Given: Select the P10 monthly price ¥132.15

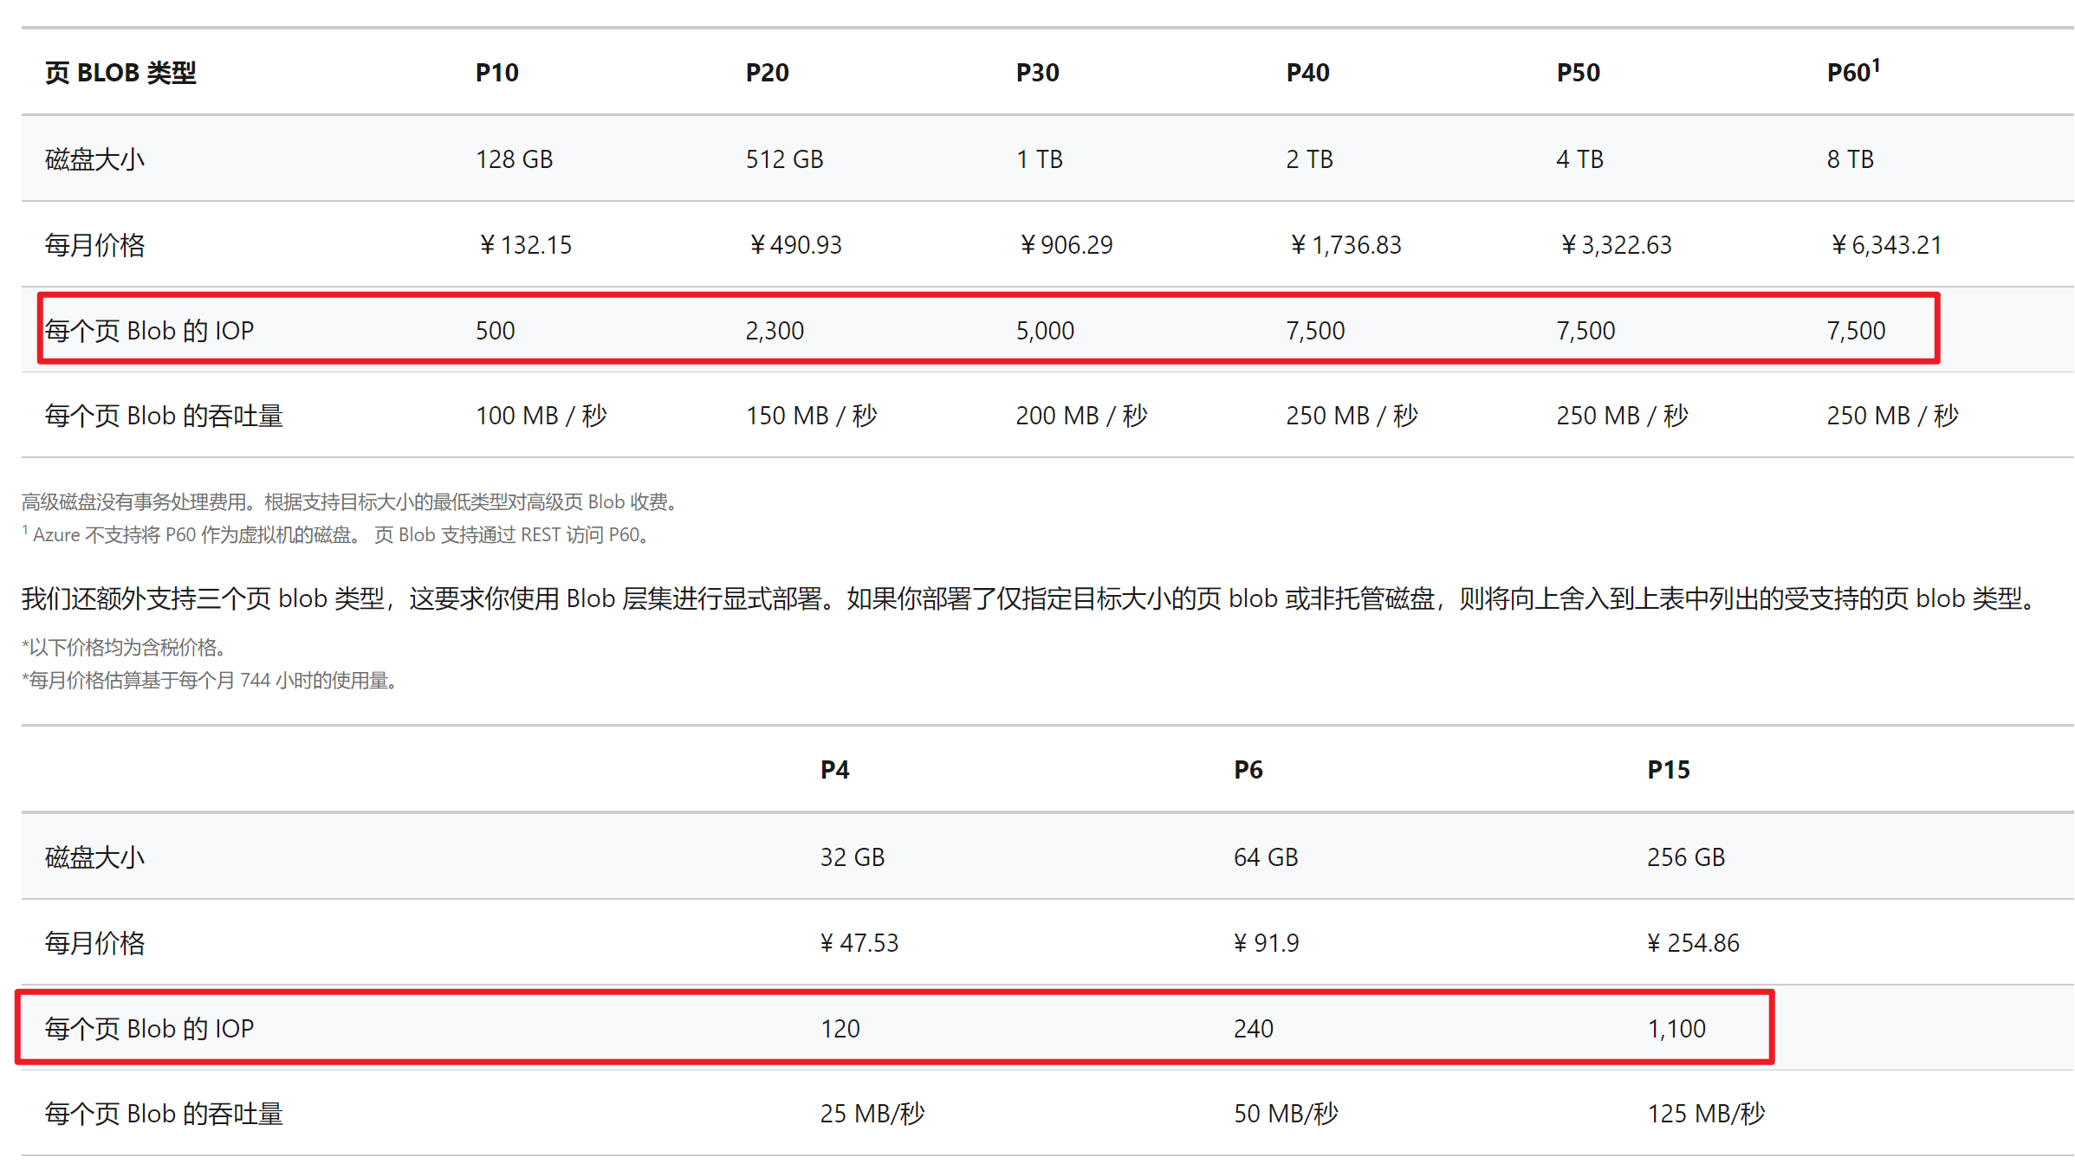Looking at the screenshot, I should click(x=524, y=245).
